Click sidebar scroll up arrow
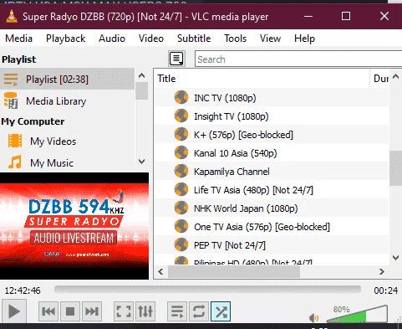 pos(141,75)
